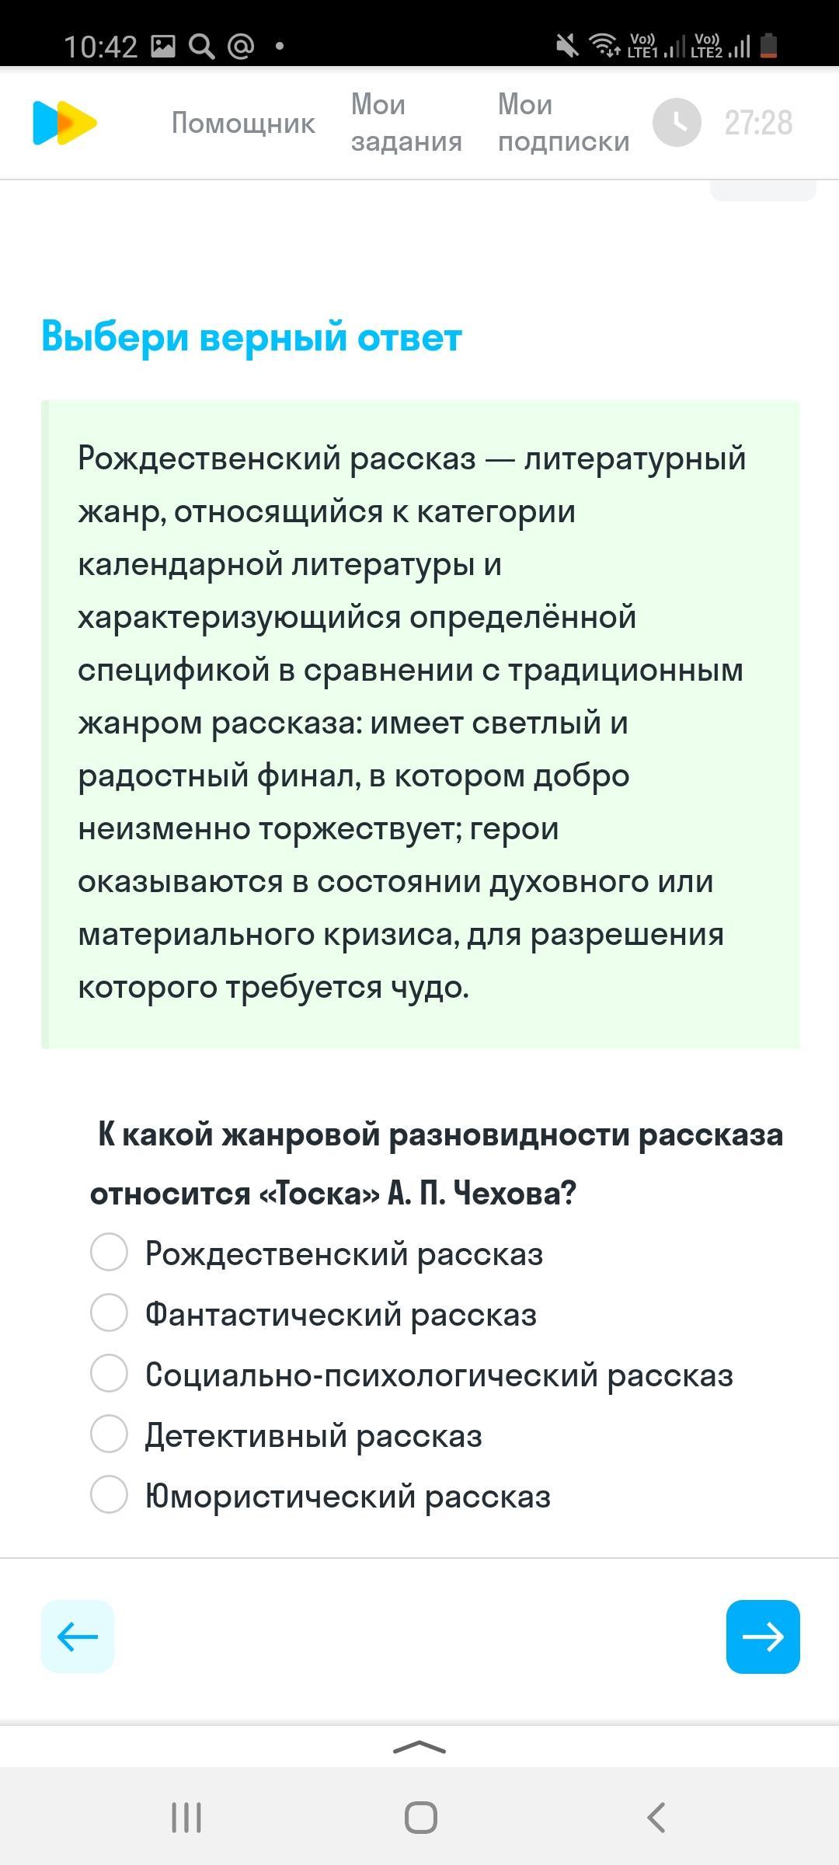Open the Помощник menu item

point(243,123)
